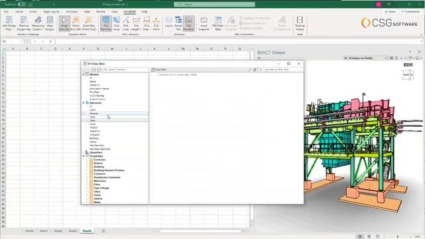Screen dimensions: 425x239
Task: Toggle the AutoSave switch
Action: click(22, 5)
